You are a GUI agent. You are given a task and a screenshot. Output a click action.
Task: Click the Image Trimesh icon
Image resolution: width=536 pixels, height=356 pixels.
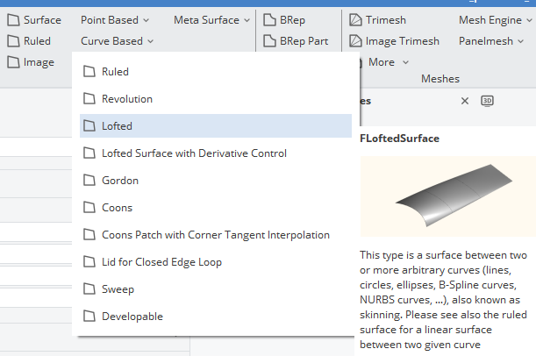pyautogui.click(x=355, y=41)
